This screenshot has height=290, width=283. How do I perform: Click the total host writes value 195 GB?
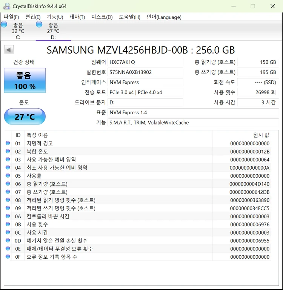tap(258, 72)
